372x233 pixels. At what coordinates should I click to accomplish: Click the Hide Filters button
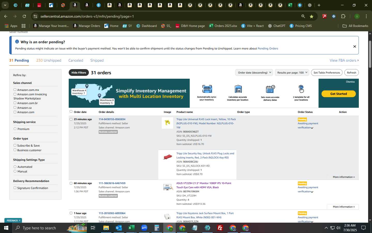click(79, 72)
